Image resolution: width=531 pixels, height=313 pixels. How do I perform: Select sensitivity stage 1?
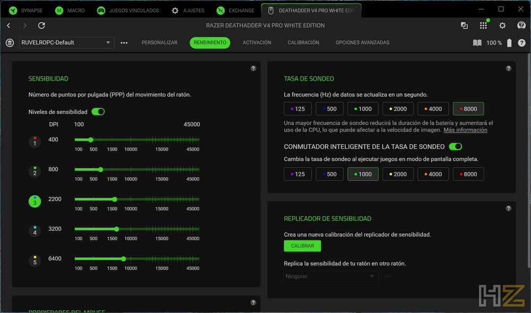point(35,142)
